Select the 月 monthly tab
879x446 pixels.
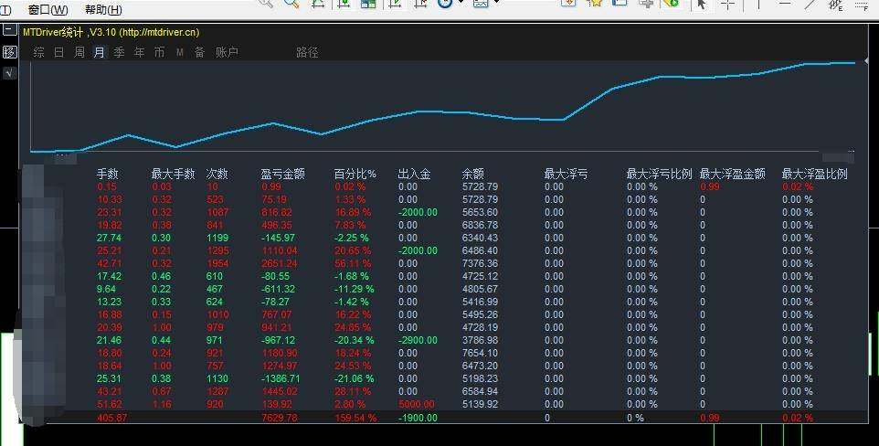(x=100, y=52)
